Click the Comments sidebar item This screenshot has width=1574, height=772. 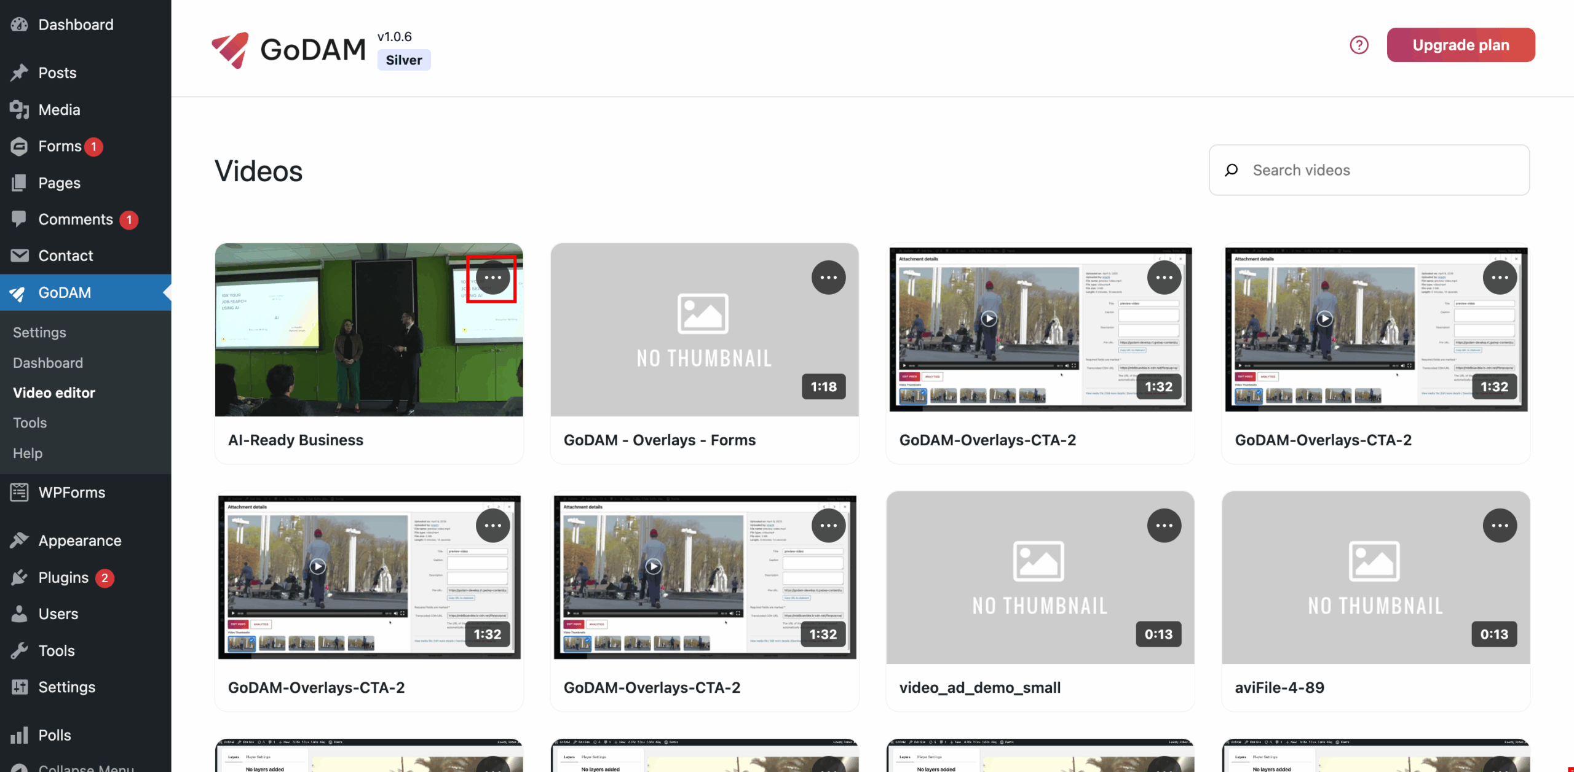76,219
